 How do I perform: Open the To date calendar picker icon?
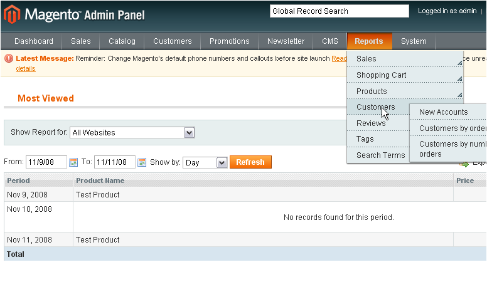(x=141, y=162)
